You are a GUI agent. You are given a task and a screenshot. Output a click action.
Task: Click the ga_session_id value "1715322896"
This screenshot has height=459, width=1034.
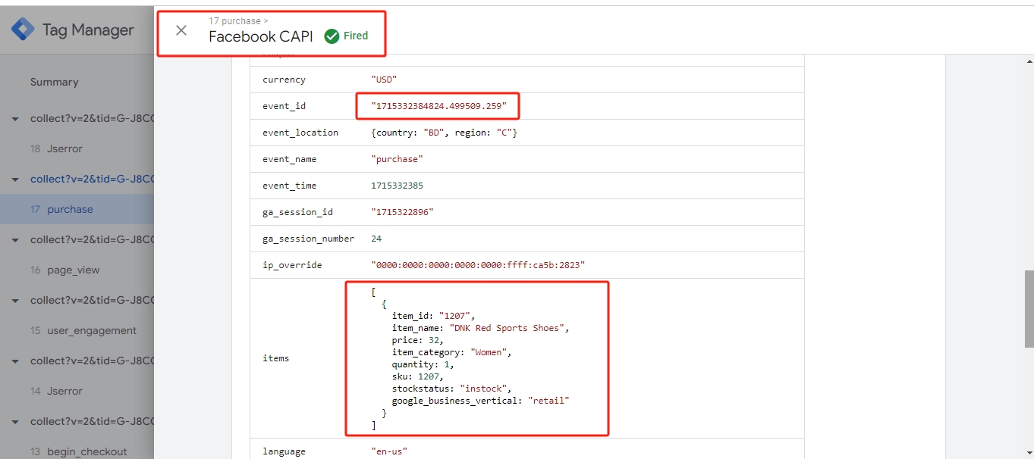pos(402,212)
